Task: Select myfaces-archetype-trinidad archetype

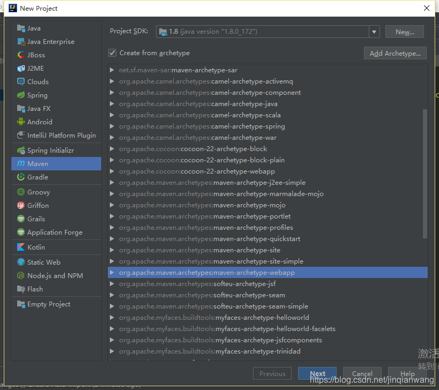Action: coord(267,351)
